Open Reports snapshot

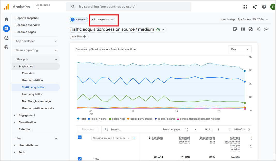pos(27,18)
